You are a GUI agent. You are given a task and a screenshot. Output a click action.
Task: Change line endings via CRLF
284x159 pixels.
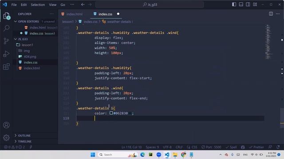click(x=179, y=147)
